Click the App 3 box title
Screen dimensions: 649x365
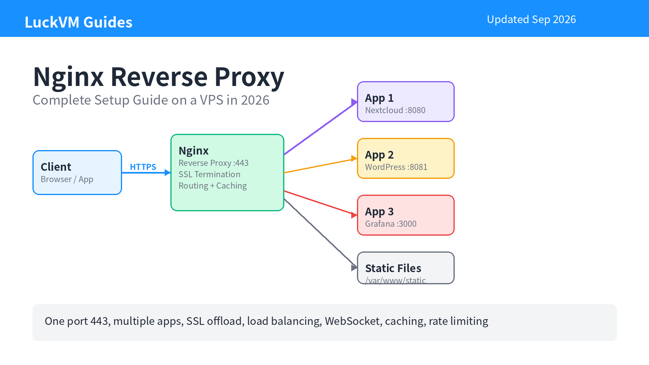click(x=379, y=212)
